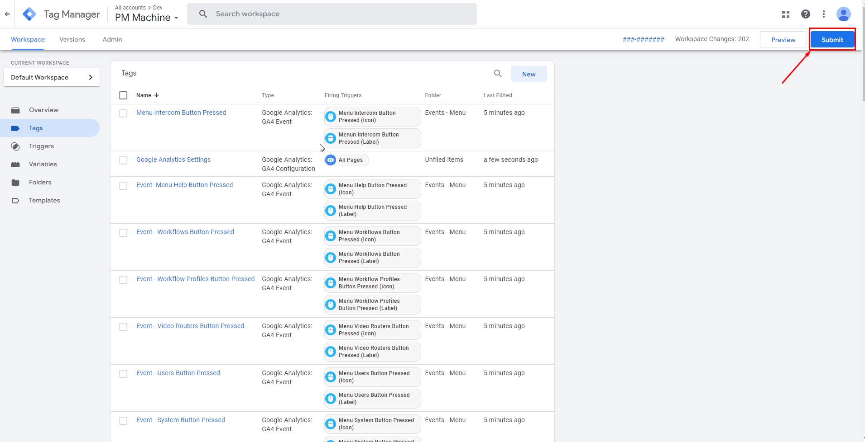
Task: Sort tags by the Name column
Action: tap(148, 95)
